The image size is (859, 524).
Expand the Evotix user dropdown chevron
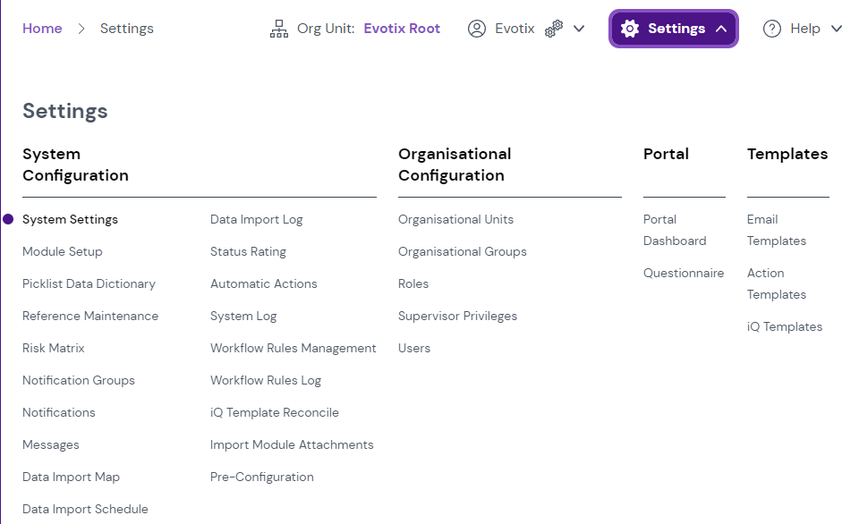tap(579, 29)
